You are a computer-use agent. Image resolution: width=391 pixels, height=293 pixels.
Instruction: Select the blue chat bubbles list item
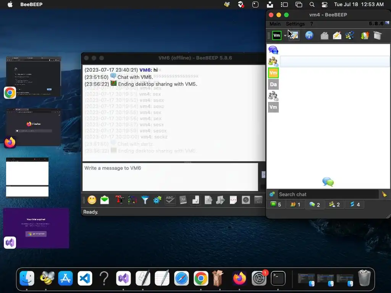(x=273, y=50)
